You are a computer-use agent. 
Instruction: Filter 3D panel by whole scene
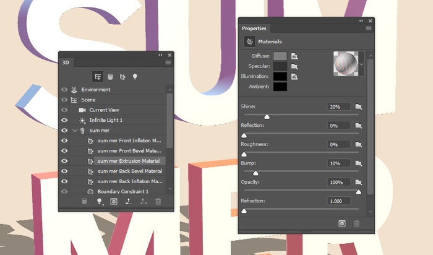click(98, 77)
